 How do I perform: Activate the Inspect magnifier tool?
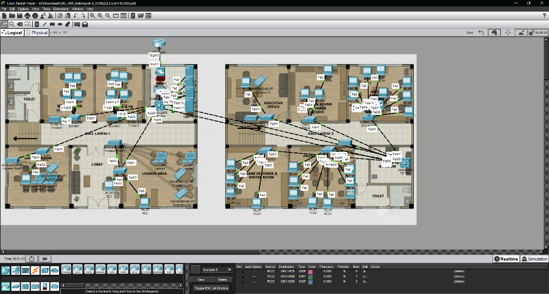click(12, 24)
